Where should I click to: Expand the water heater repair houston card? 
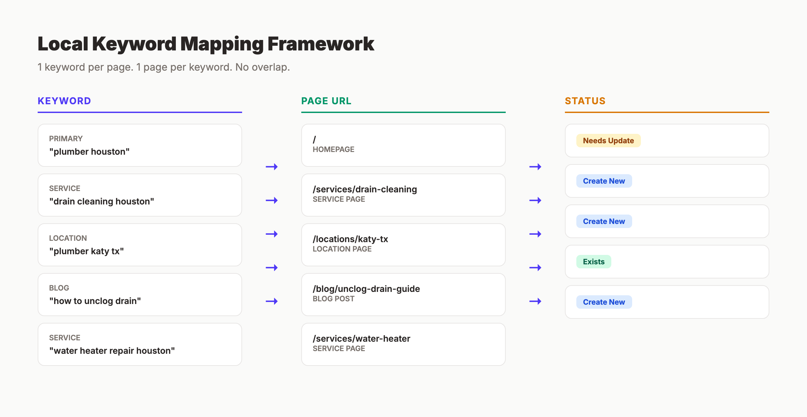tap(140, 344)
